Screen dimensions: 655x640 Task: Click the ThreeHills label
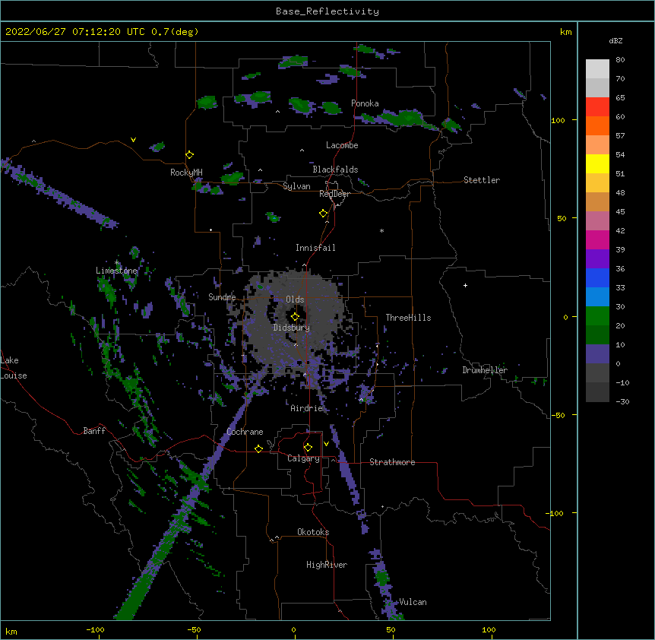(x=408, y=318)
